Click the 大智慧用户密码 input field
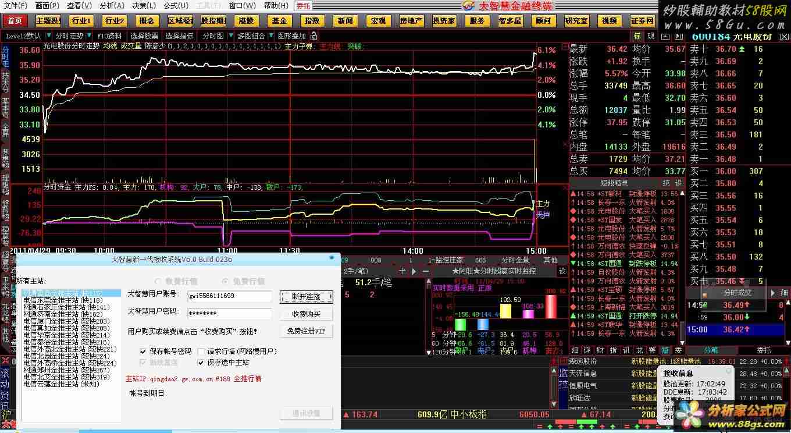 click(x=229, y=314)
